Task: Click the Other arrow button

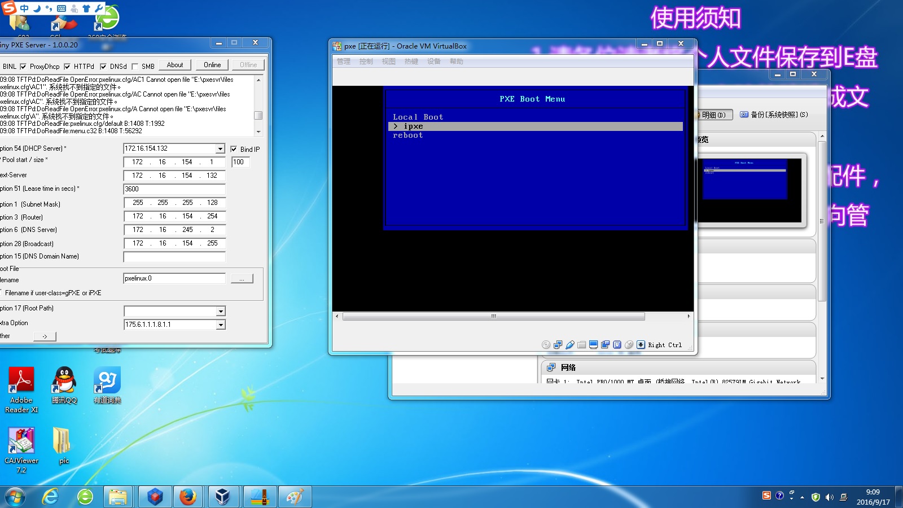Action: pos(45,336)
